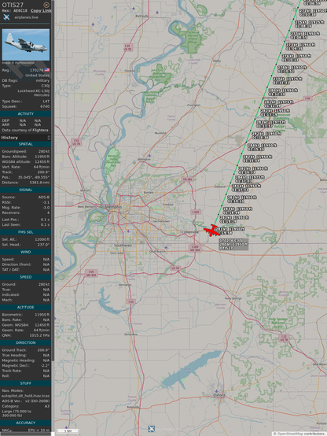Click the DIRECTION section header
327x436 pixels.
coord(26,342)
